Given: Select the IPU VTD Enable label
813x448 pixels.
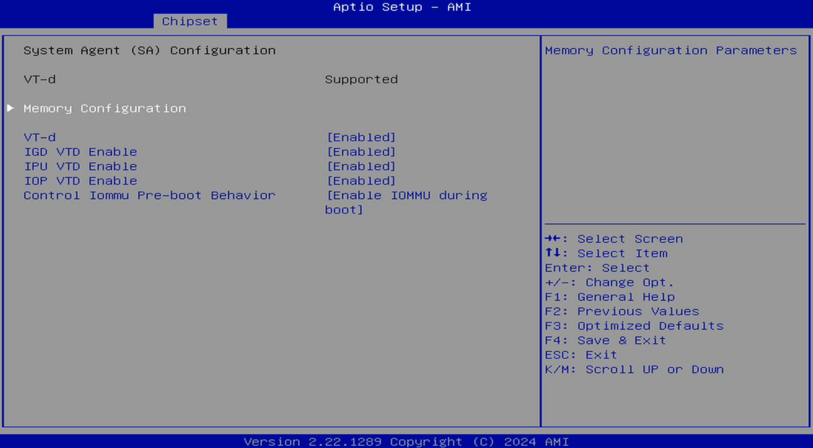Looking at the screenshot, I should pyautogui.click(x=80, y=166).
